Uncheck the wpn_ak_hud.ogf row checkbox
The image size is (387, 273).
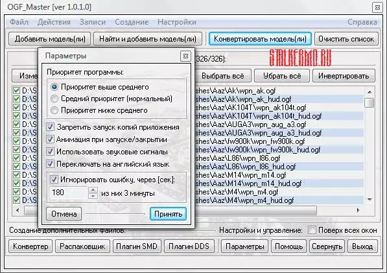point(16,99)
